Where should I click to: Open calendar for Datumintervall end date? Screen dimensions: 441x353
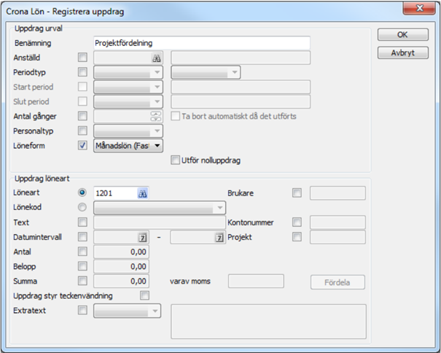(x=219, y=238)
